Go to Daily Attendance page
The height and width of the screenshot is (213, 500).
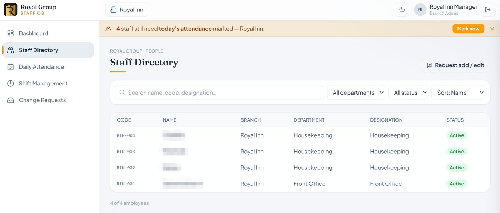48,67
